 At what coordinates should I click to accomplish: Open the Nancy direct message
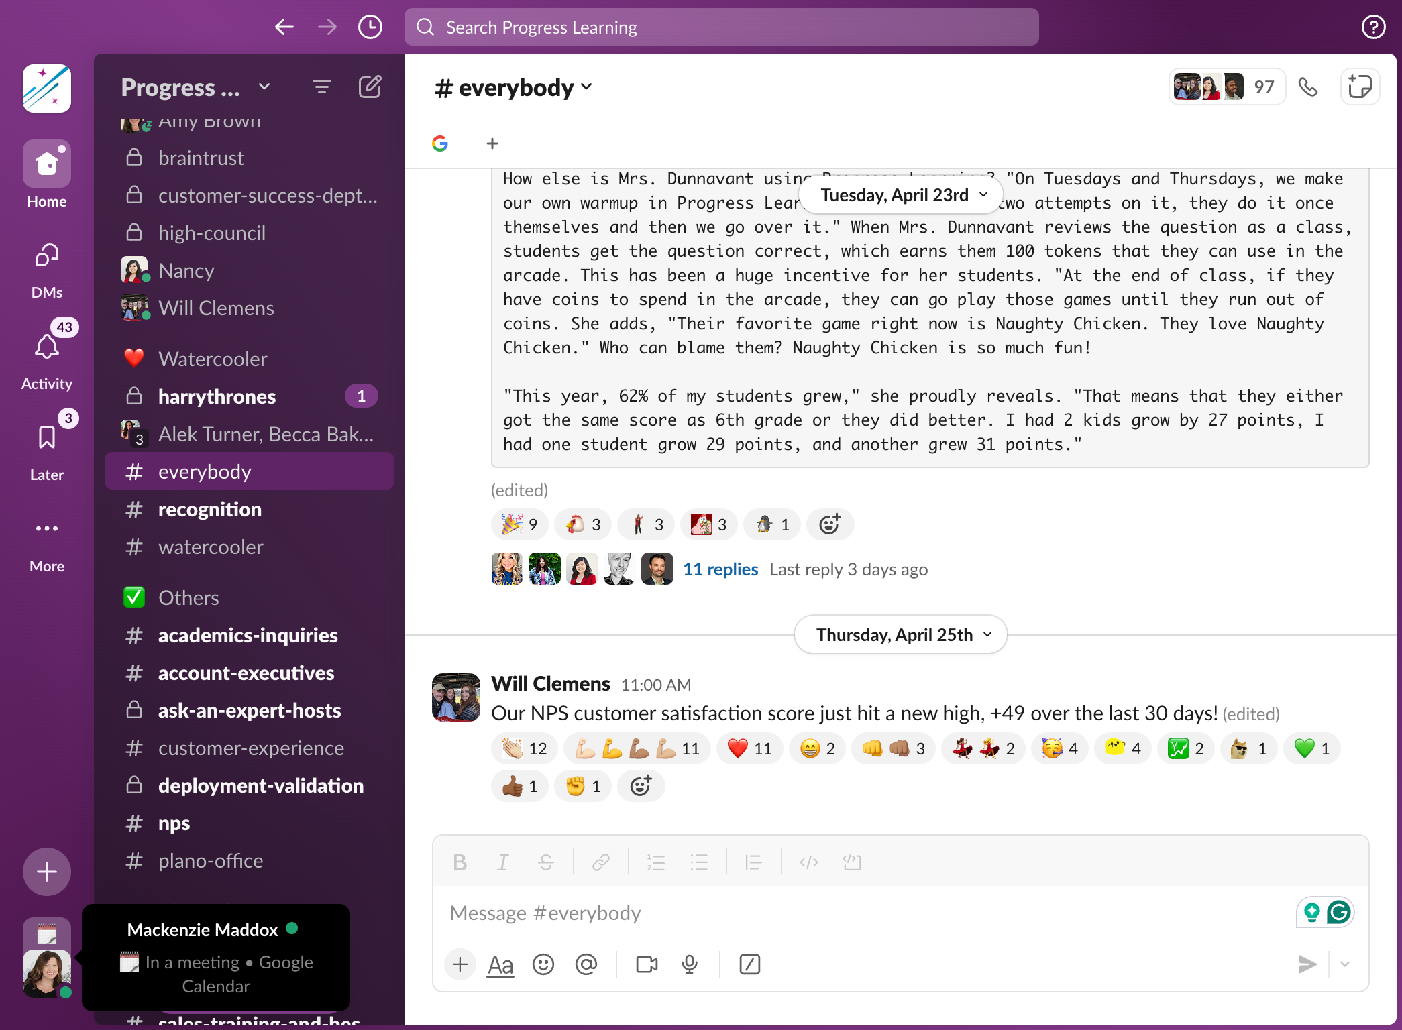250,270
